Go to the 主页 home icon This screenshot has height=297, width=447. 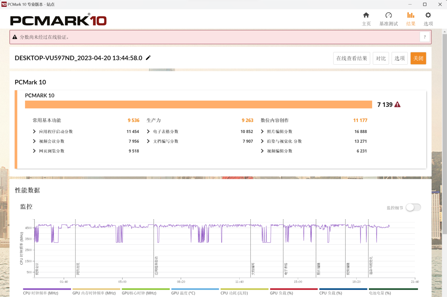coord(366,15)
